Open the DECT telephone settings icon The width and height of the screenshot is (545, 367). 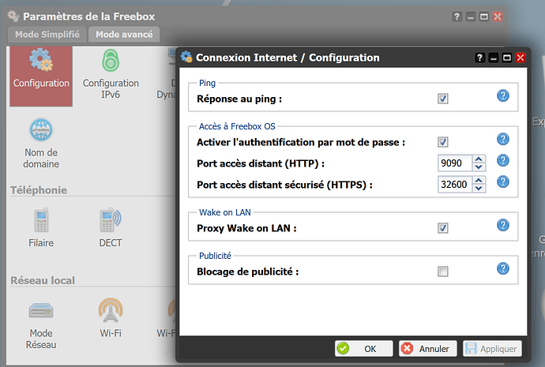(x=111, y=227)
